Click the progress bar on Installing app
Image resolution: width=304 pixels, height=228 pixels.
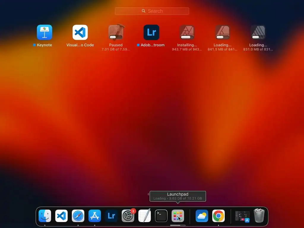pos(187,37)
